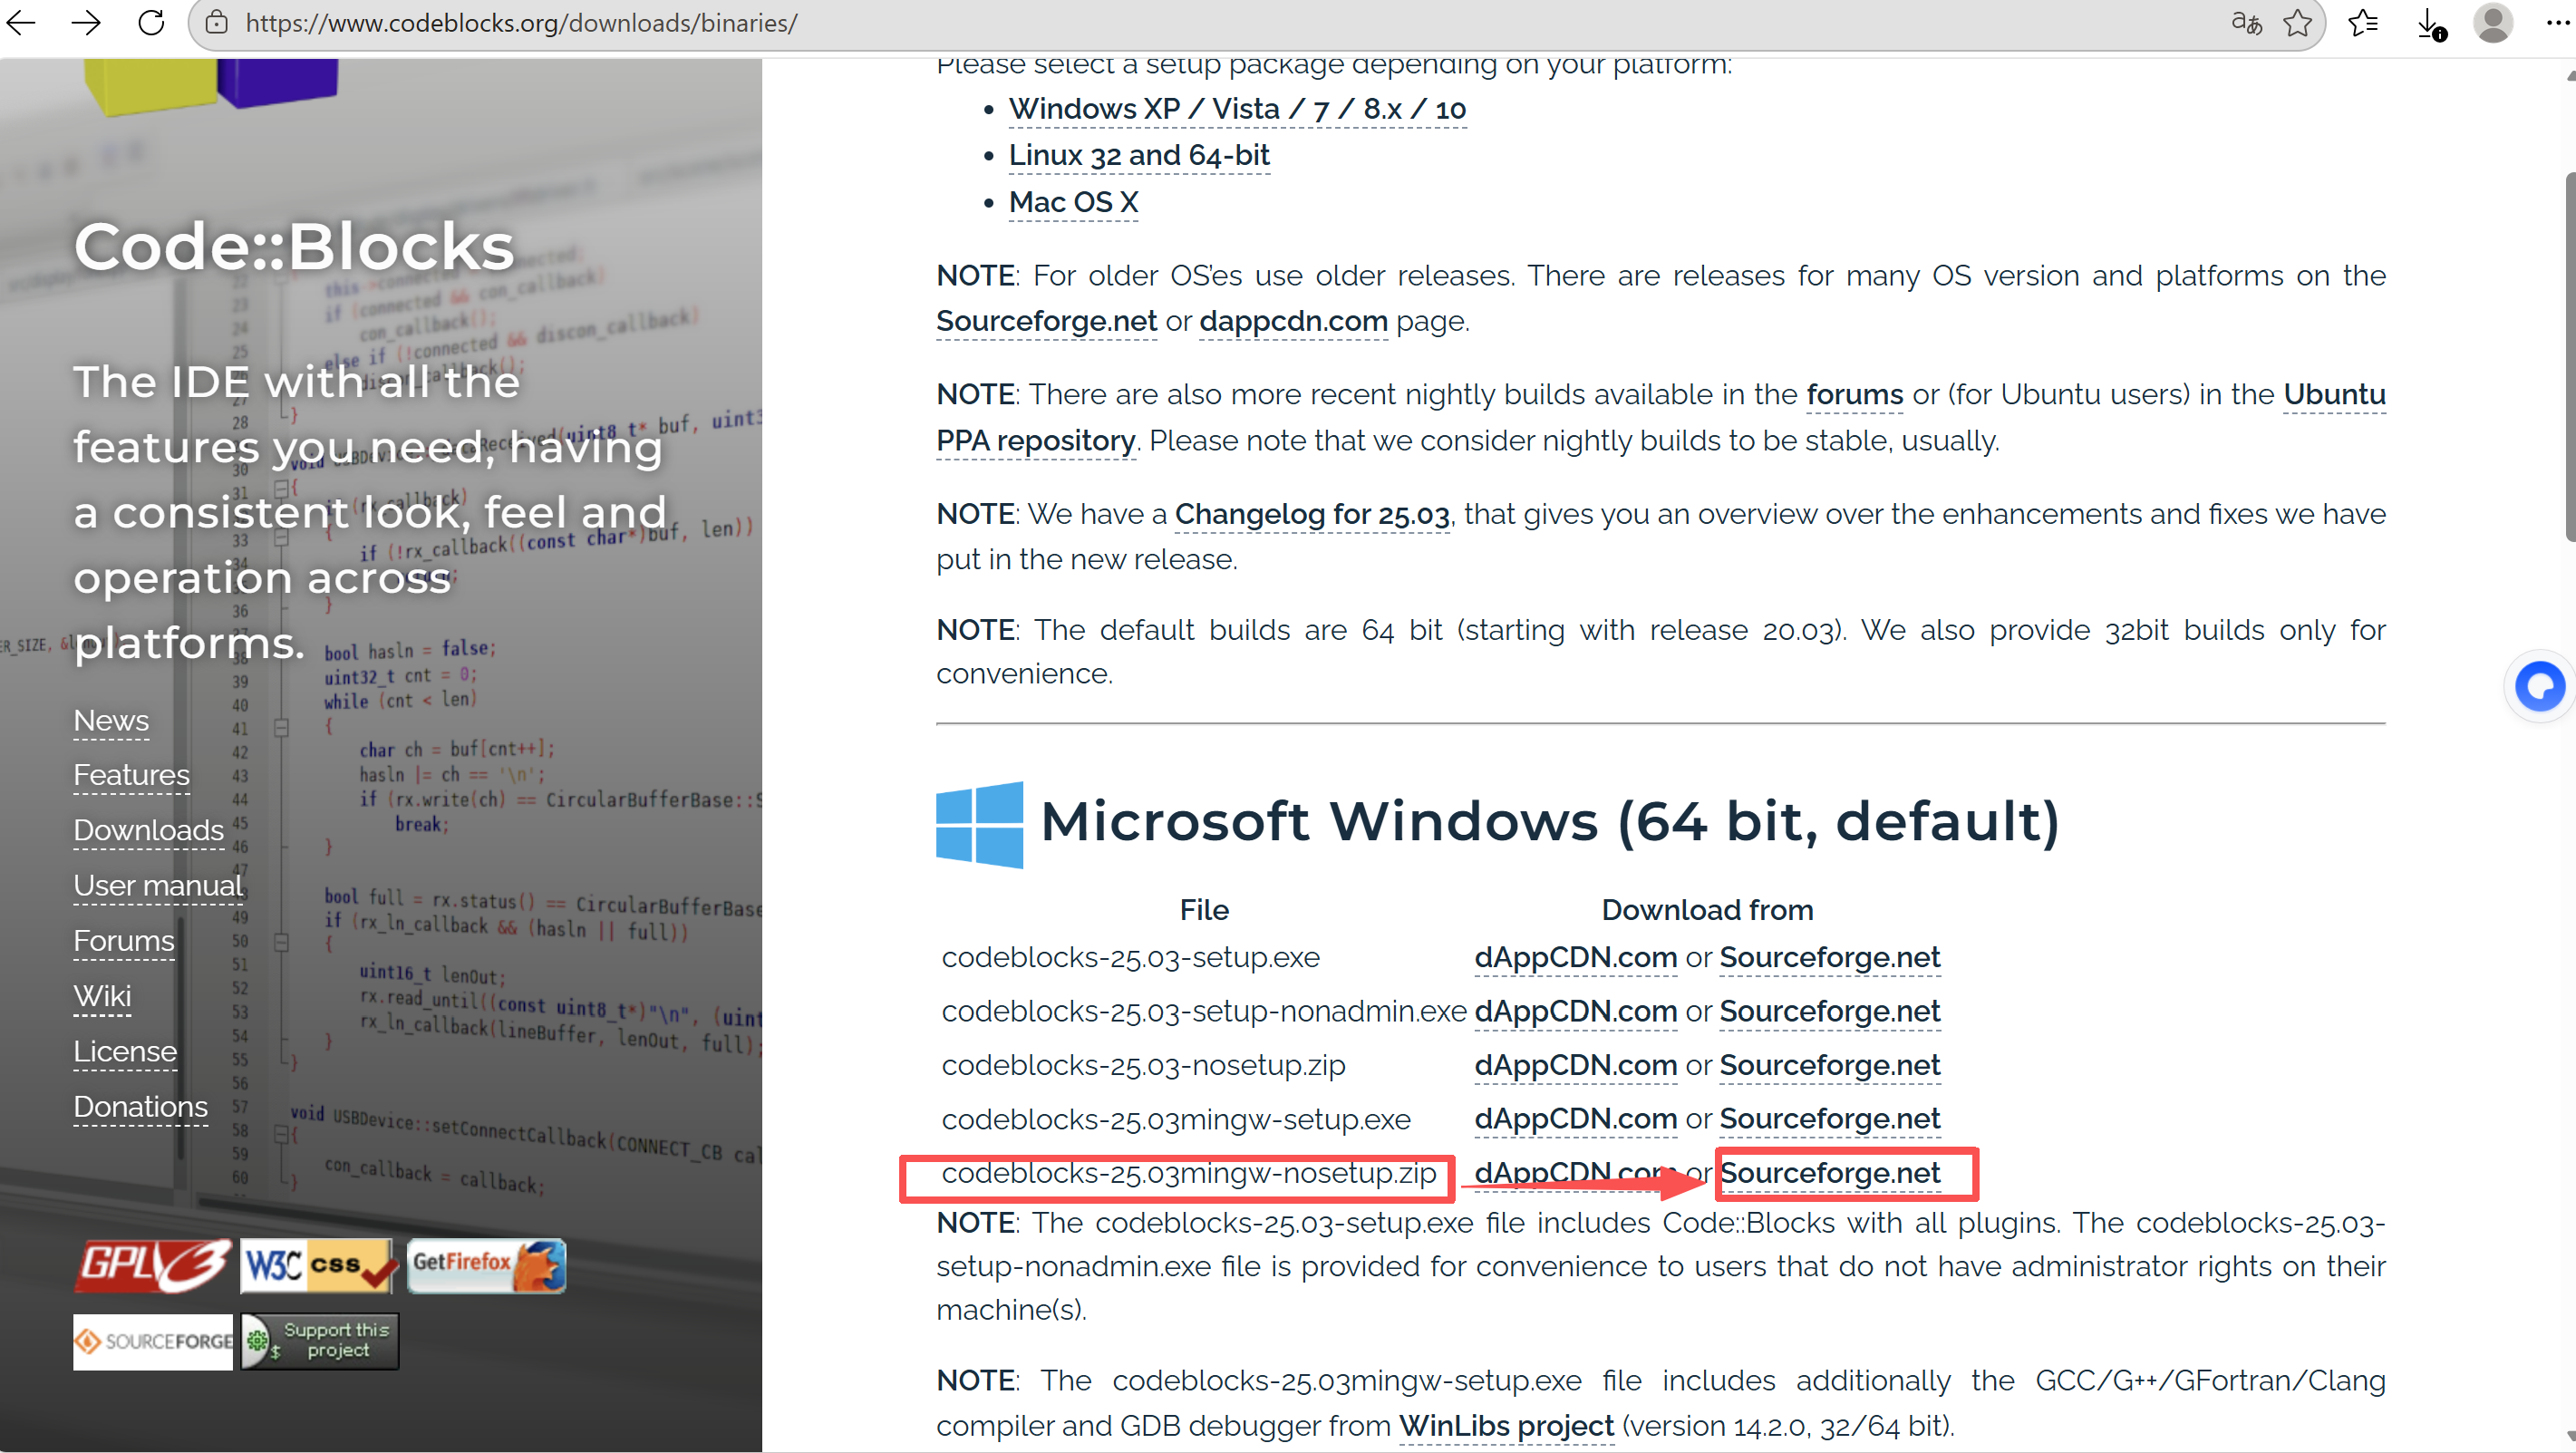The height and width of the screenshot is (1453, 2576).
Task: Click the GPL v3 badge
Action: click(153, 1266)
